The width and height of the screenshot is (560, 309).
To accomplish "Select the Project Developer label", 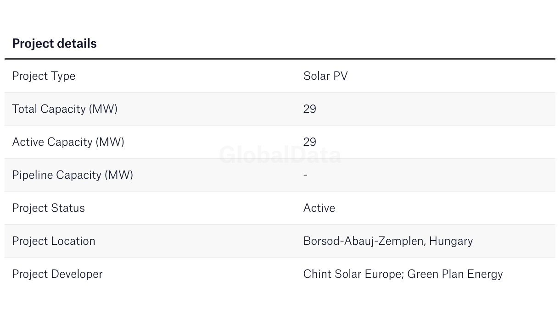I will (57, 274).
